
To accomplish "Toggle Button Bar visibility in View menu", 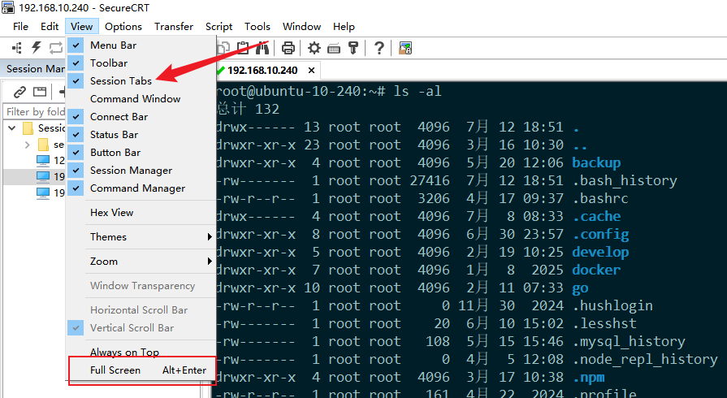I will coord(115,153).
